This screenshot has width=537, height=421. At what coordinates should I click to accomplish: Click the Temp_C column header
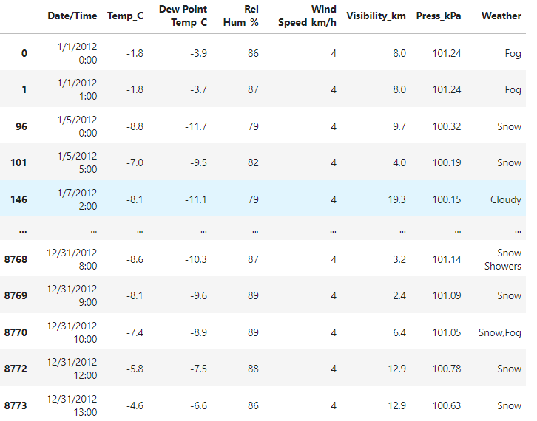[125, 16]
